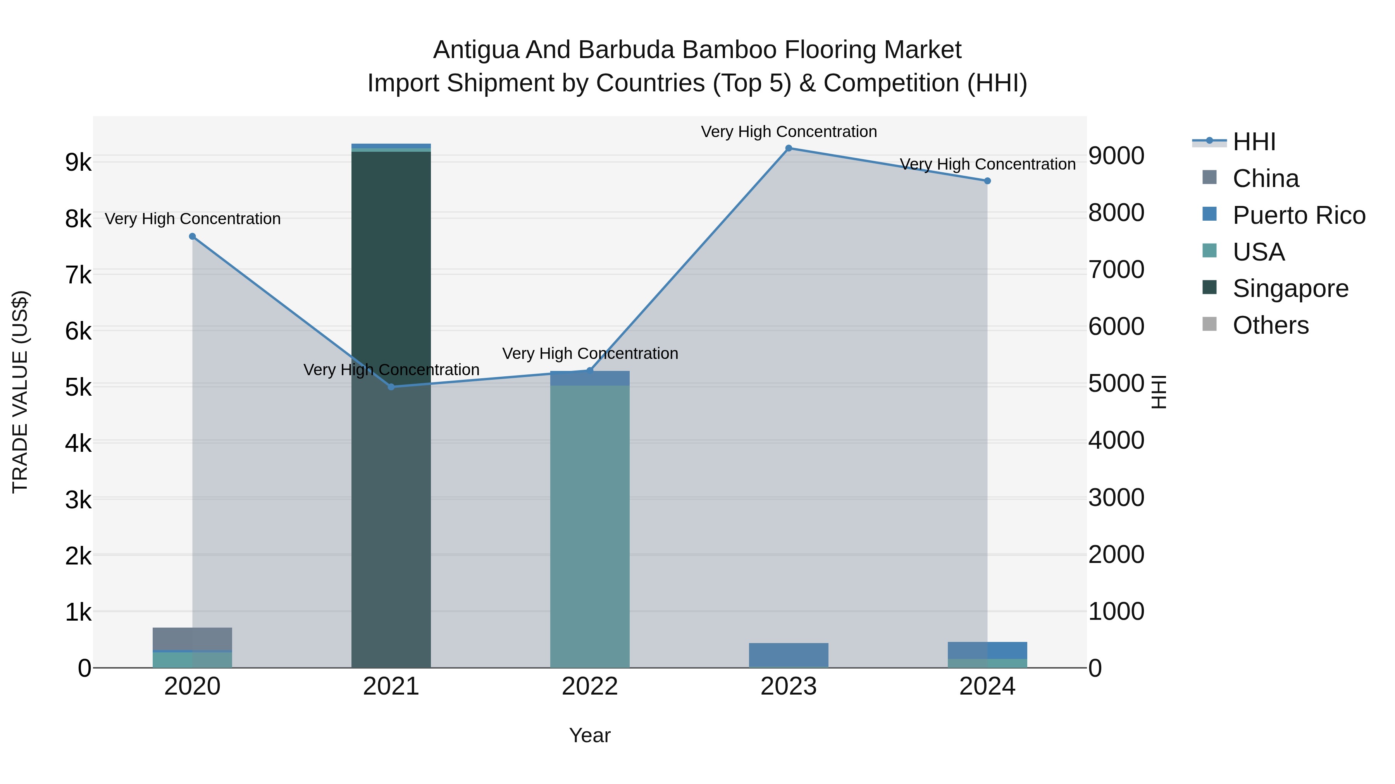Viewport: 1395px width, 784px height.
Task: Select the 2023 HHI data point
Action: [789, 148]
